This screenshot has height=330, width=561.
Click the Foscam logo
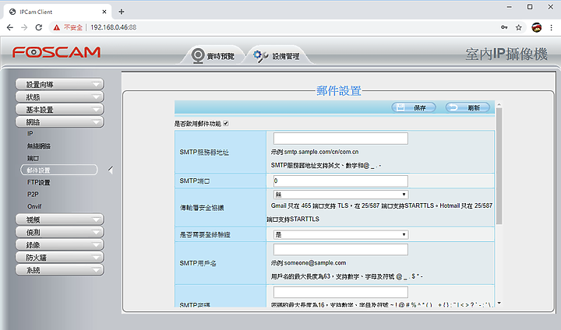pos(57,52)
